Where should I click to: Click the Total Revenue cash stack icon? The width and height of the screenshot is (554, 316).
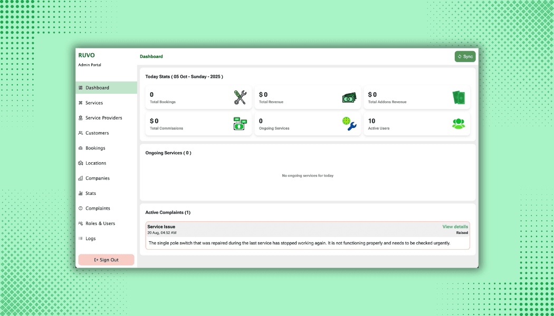349,98
